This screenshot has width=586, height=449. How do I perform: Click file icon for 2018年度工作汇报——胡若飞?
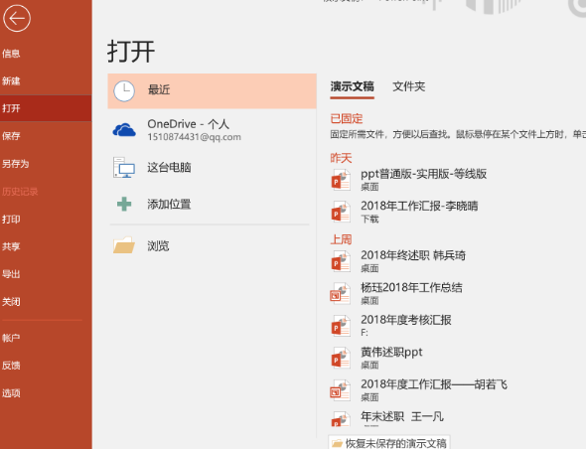click(341, 390)
